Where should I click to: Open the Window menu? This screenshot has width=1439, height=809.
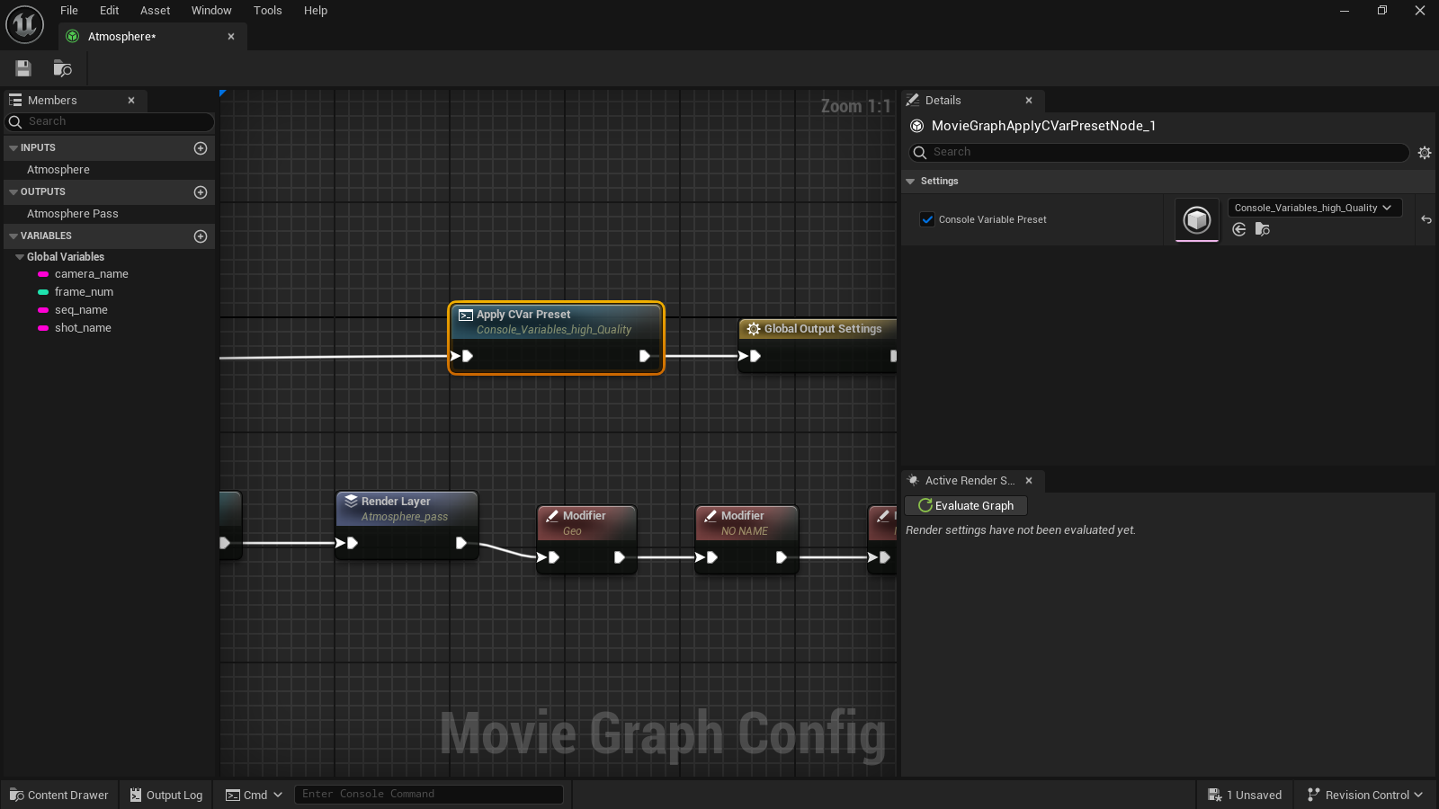coord(211,11)
